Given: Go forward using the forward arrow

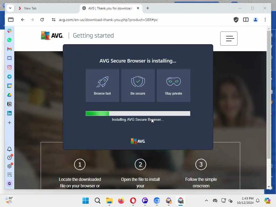Looking at the screenshot, I should pos(32,19).
